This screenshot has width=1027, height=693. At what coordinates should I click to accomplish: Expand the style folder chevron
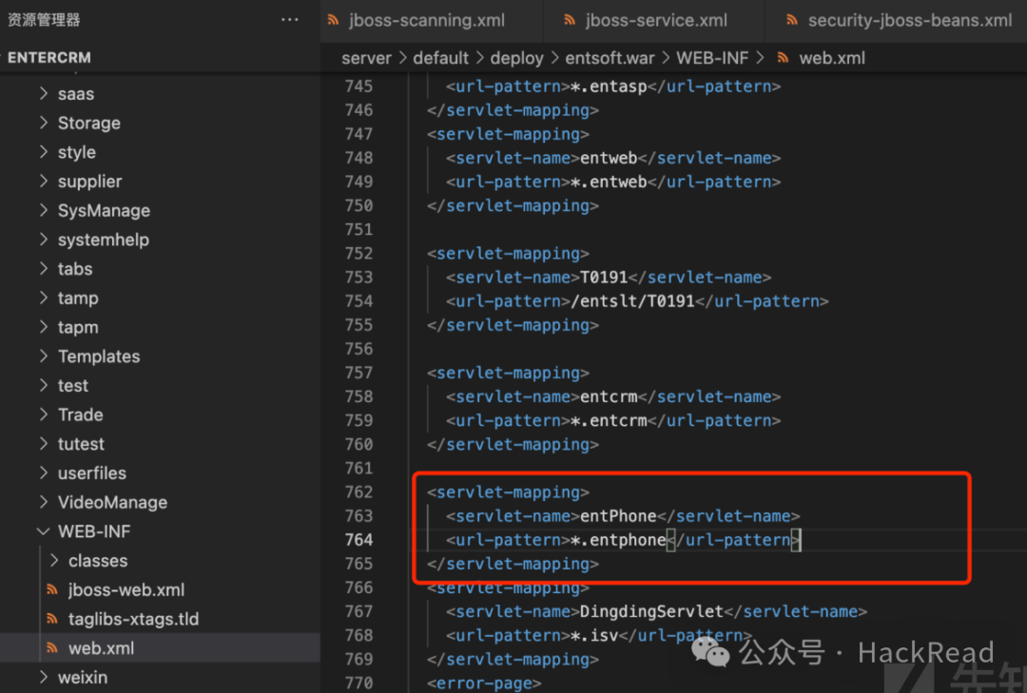[43, 152]
